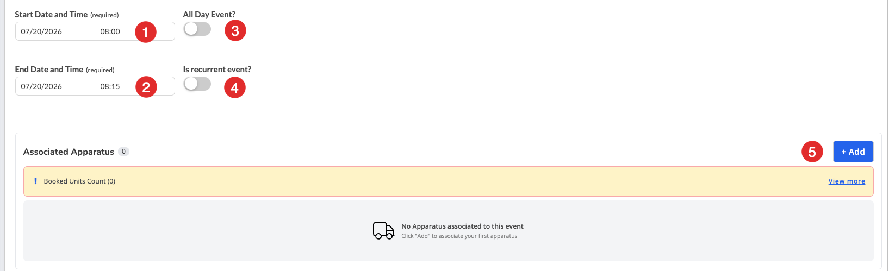889x271 pixels.
Task: Open the View more link
Action: coord(847,181)
